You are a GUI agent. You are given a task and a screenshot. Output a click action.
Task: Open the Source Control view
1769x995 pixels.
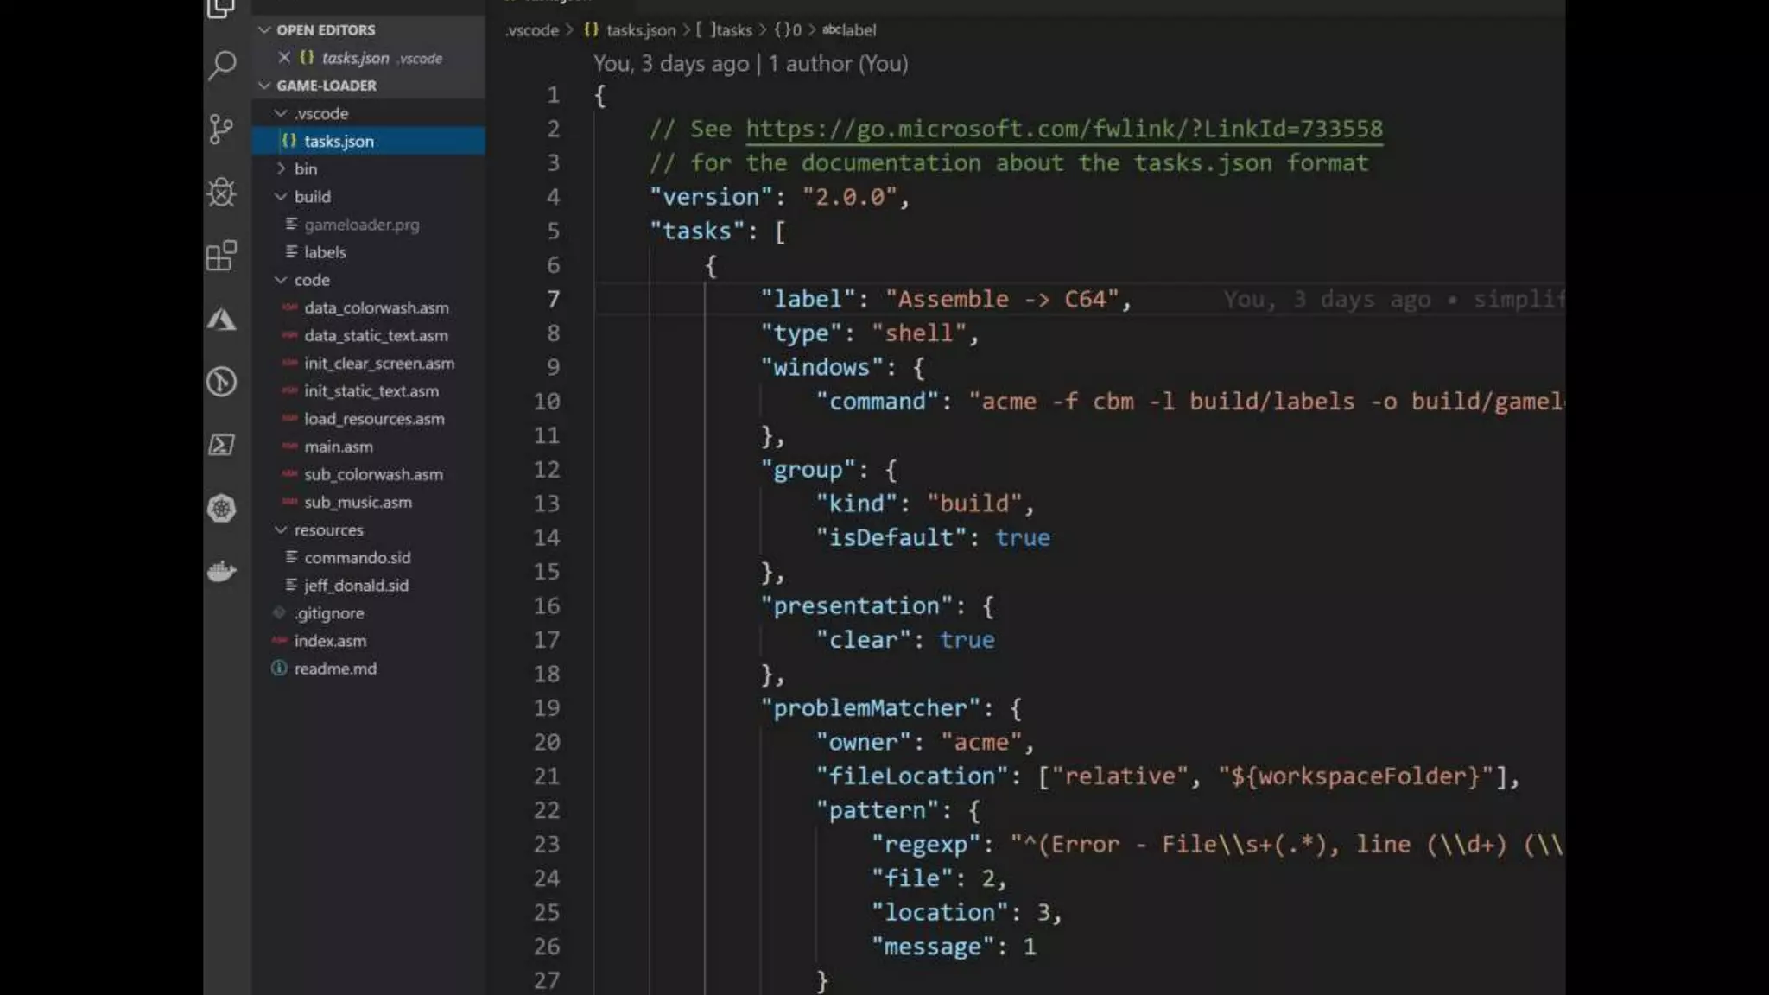(x=222, y=130)
